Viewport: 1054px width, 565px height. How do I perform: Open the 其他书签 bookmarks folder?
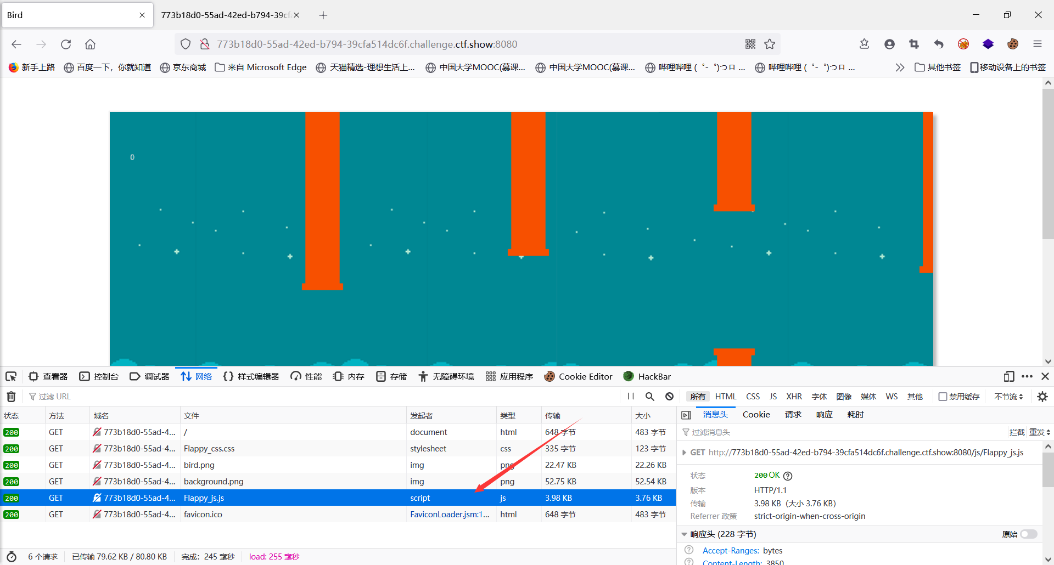[938, 67]
